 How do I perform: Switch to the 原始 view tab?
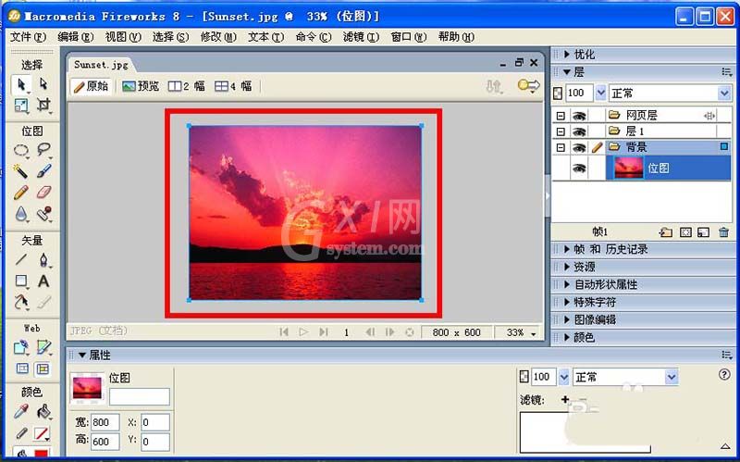(91, 86)
